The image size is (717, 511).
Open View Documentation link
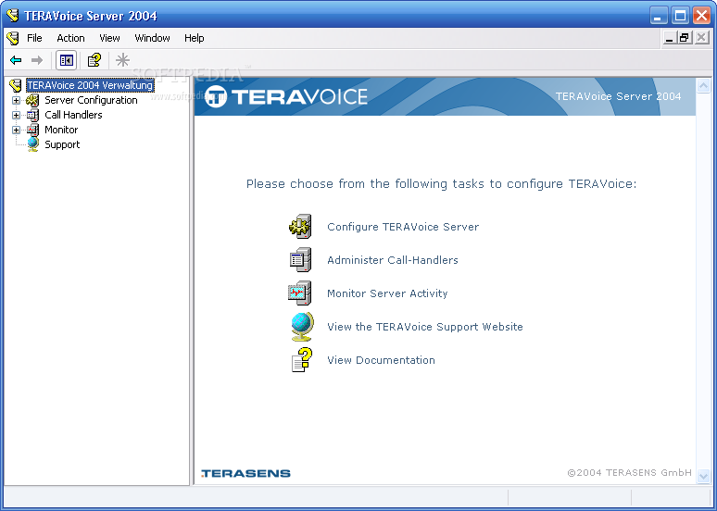(381, 360)
